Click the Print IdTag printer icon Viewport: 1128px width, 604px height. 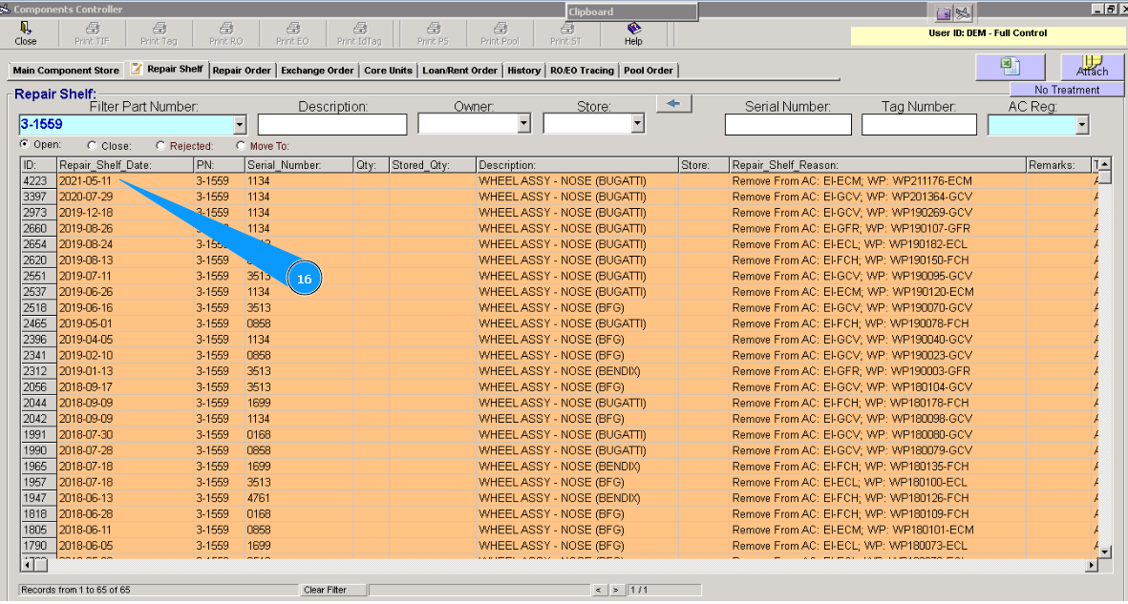360,28
